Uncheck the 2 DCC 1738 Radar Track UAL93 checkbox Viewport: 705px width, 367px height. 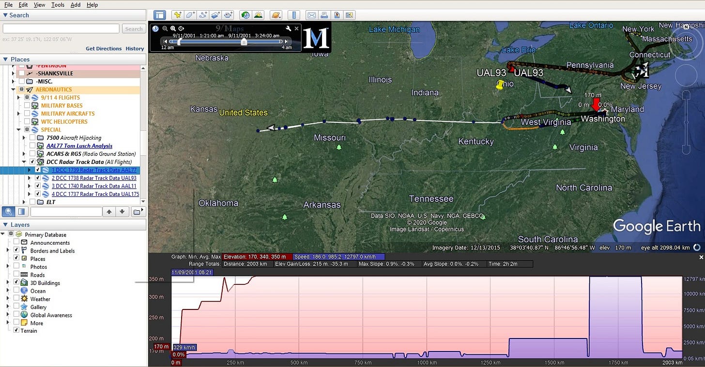[x=38, y=178]
